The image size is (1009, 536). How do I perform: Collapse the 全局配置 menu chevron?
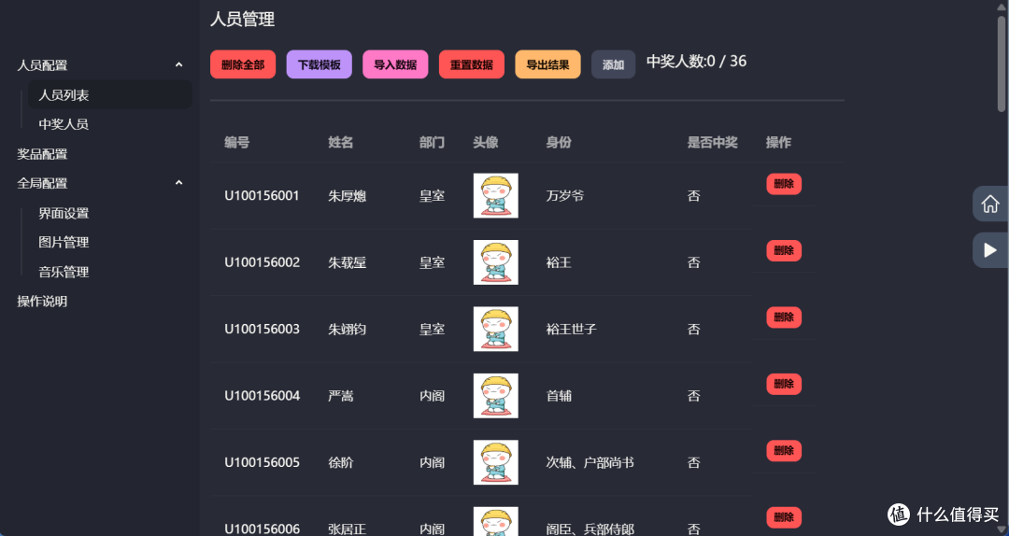pyautogui.click(x=178, y=183)
